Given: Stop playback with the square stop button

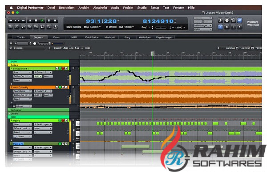Looking at the screenshot, I should (x=36, y=20).
